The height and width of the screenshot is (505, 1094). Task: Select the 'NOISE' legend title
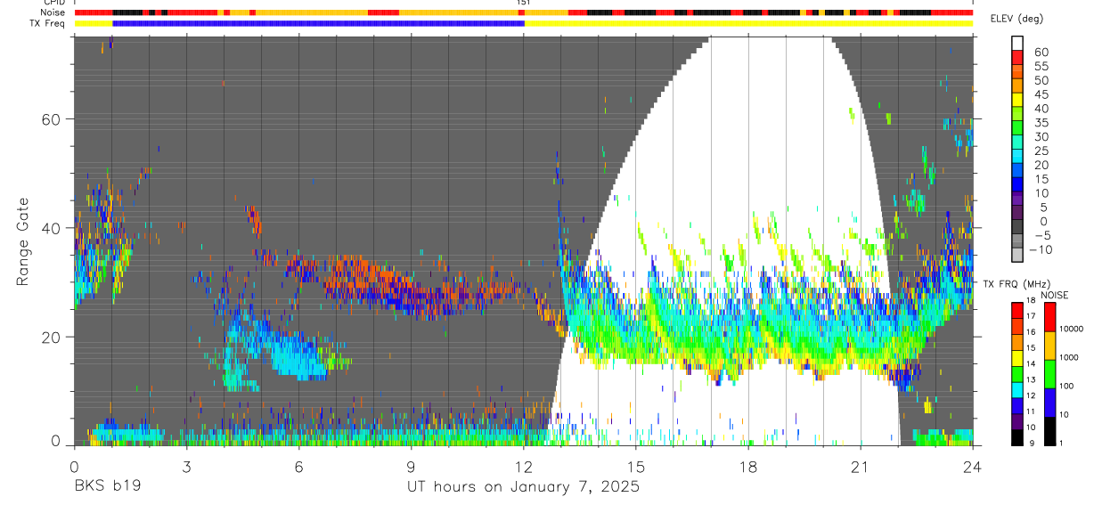[1057, 295]
